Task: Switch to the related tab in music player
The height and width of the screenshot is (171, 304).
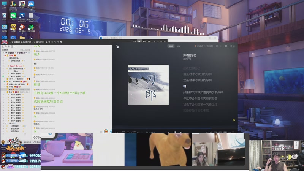Action: pyautogui.click(x=179, y=46)
